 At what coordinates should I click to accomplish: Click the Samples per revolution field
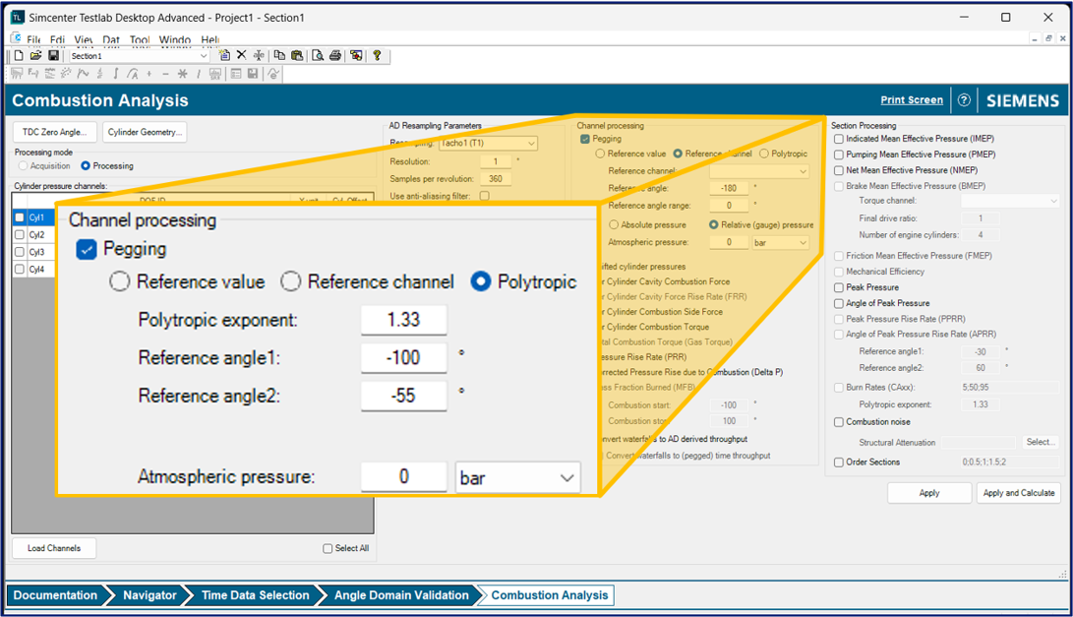point(496,179)
